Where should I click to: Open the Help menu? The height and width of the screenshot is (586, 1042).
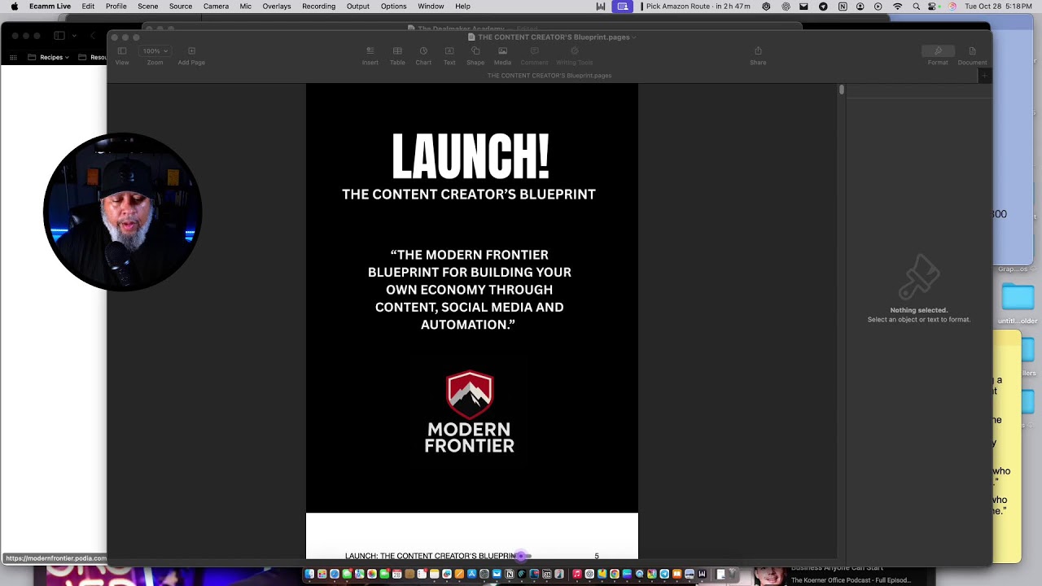[462, 7]
